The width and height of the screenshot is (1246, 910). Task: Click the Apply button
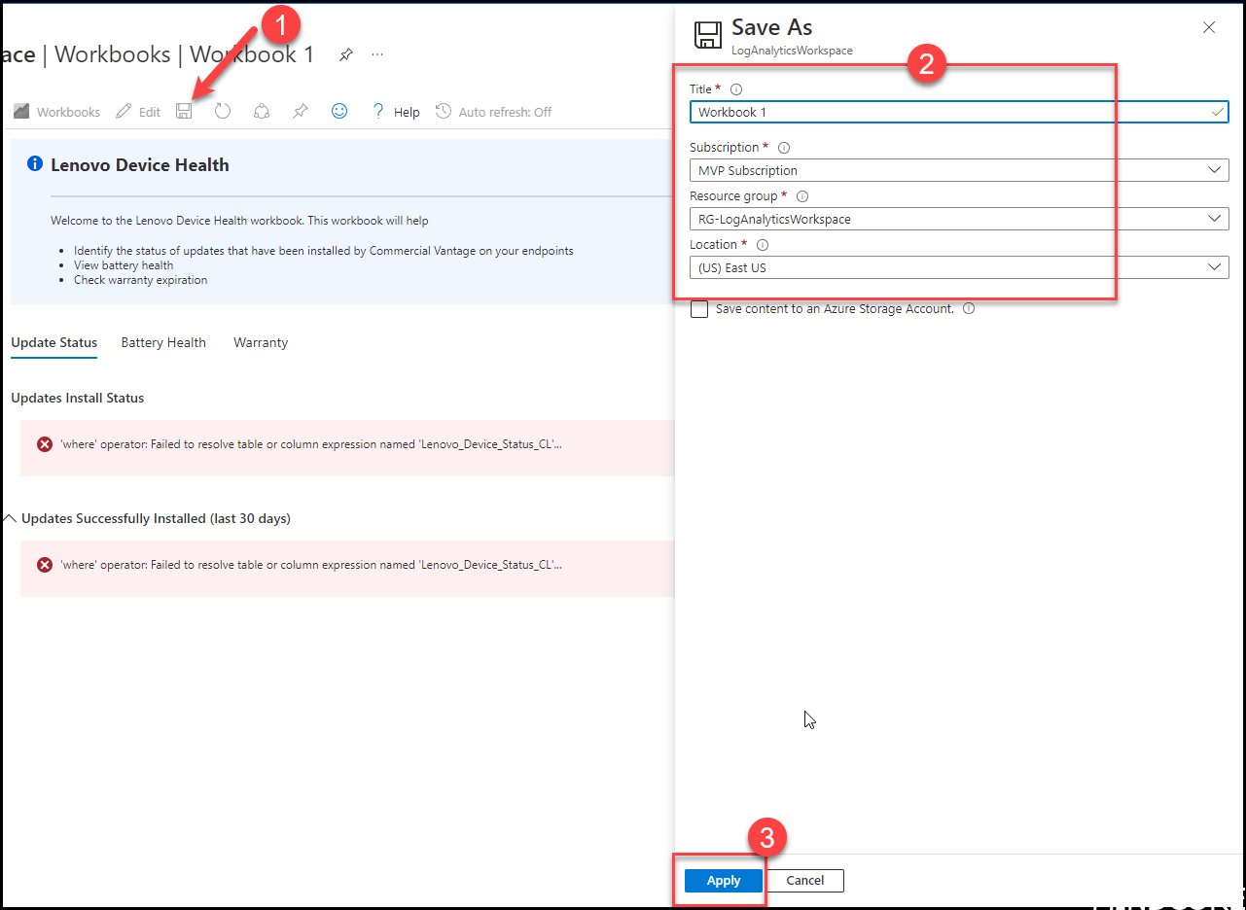point(723,880)
